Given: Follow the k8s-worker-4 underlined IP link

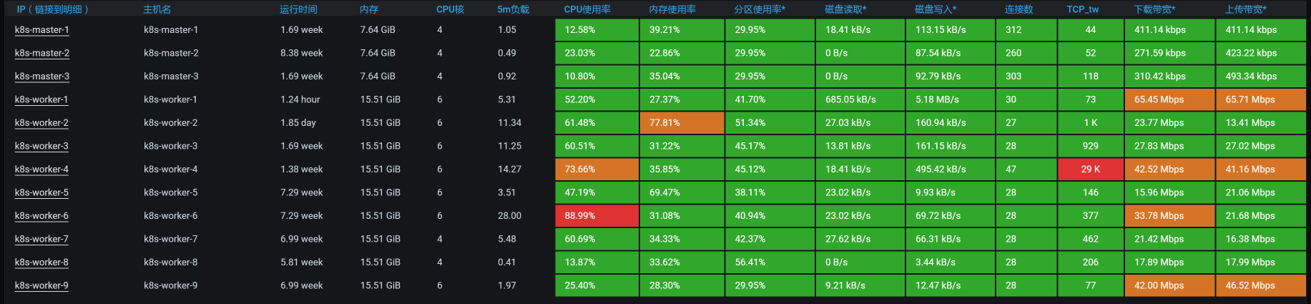Looking at the screenshot, I should (41, 170).
